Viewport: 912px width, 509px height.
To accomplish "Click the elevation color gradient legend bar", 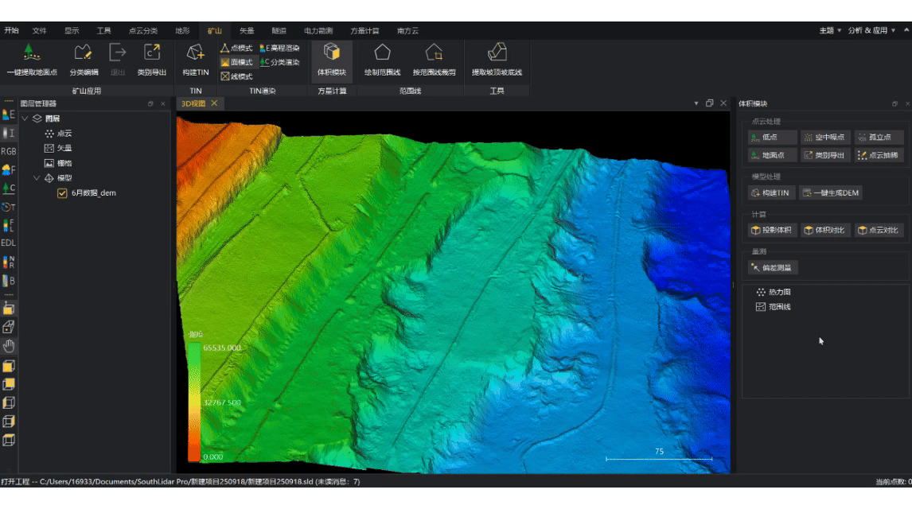I will [x=193, y=402].
